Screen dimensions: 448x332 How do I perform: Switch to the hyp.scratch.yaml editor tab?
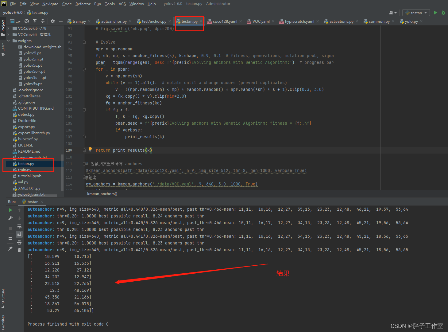coord(299,21)
